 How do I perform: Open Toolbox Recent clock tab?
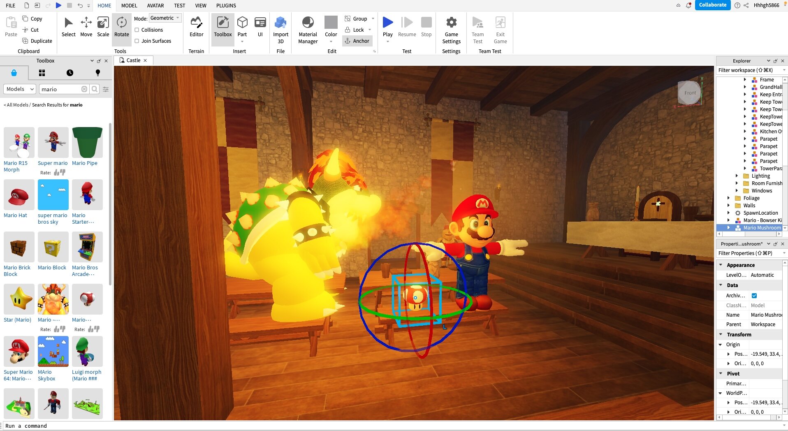[70, 73]
